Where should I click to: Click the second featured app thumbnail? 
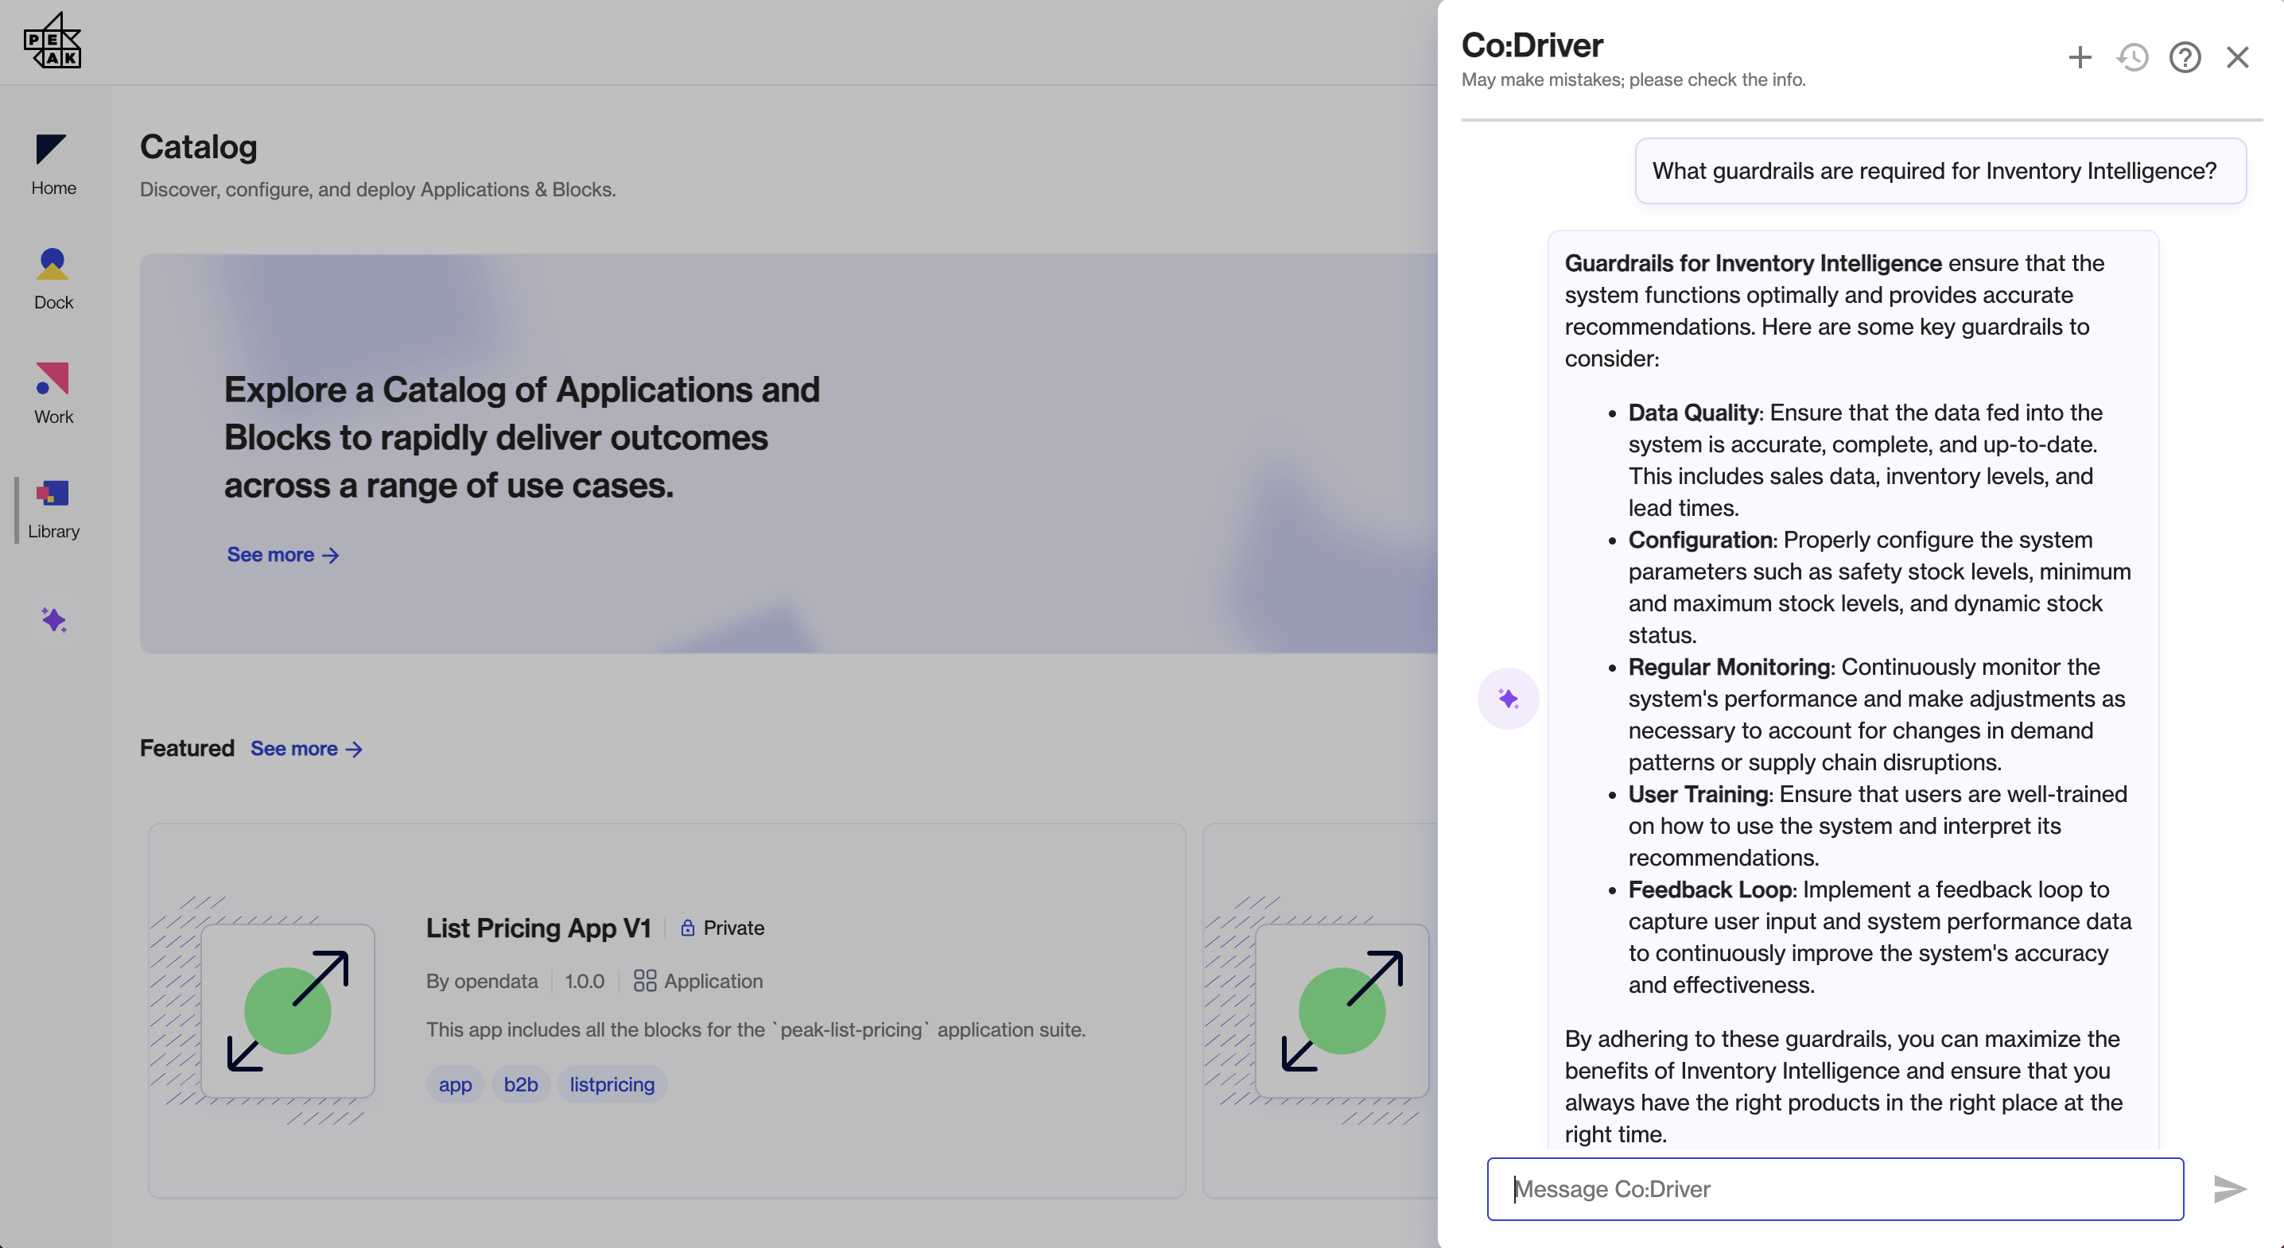tap(1342, 1010)
